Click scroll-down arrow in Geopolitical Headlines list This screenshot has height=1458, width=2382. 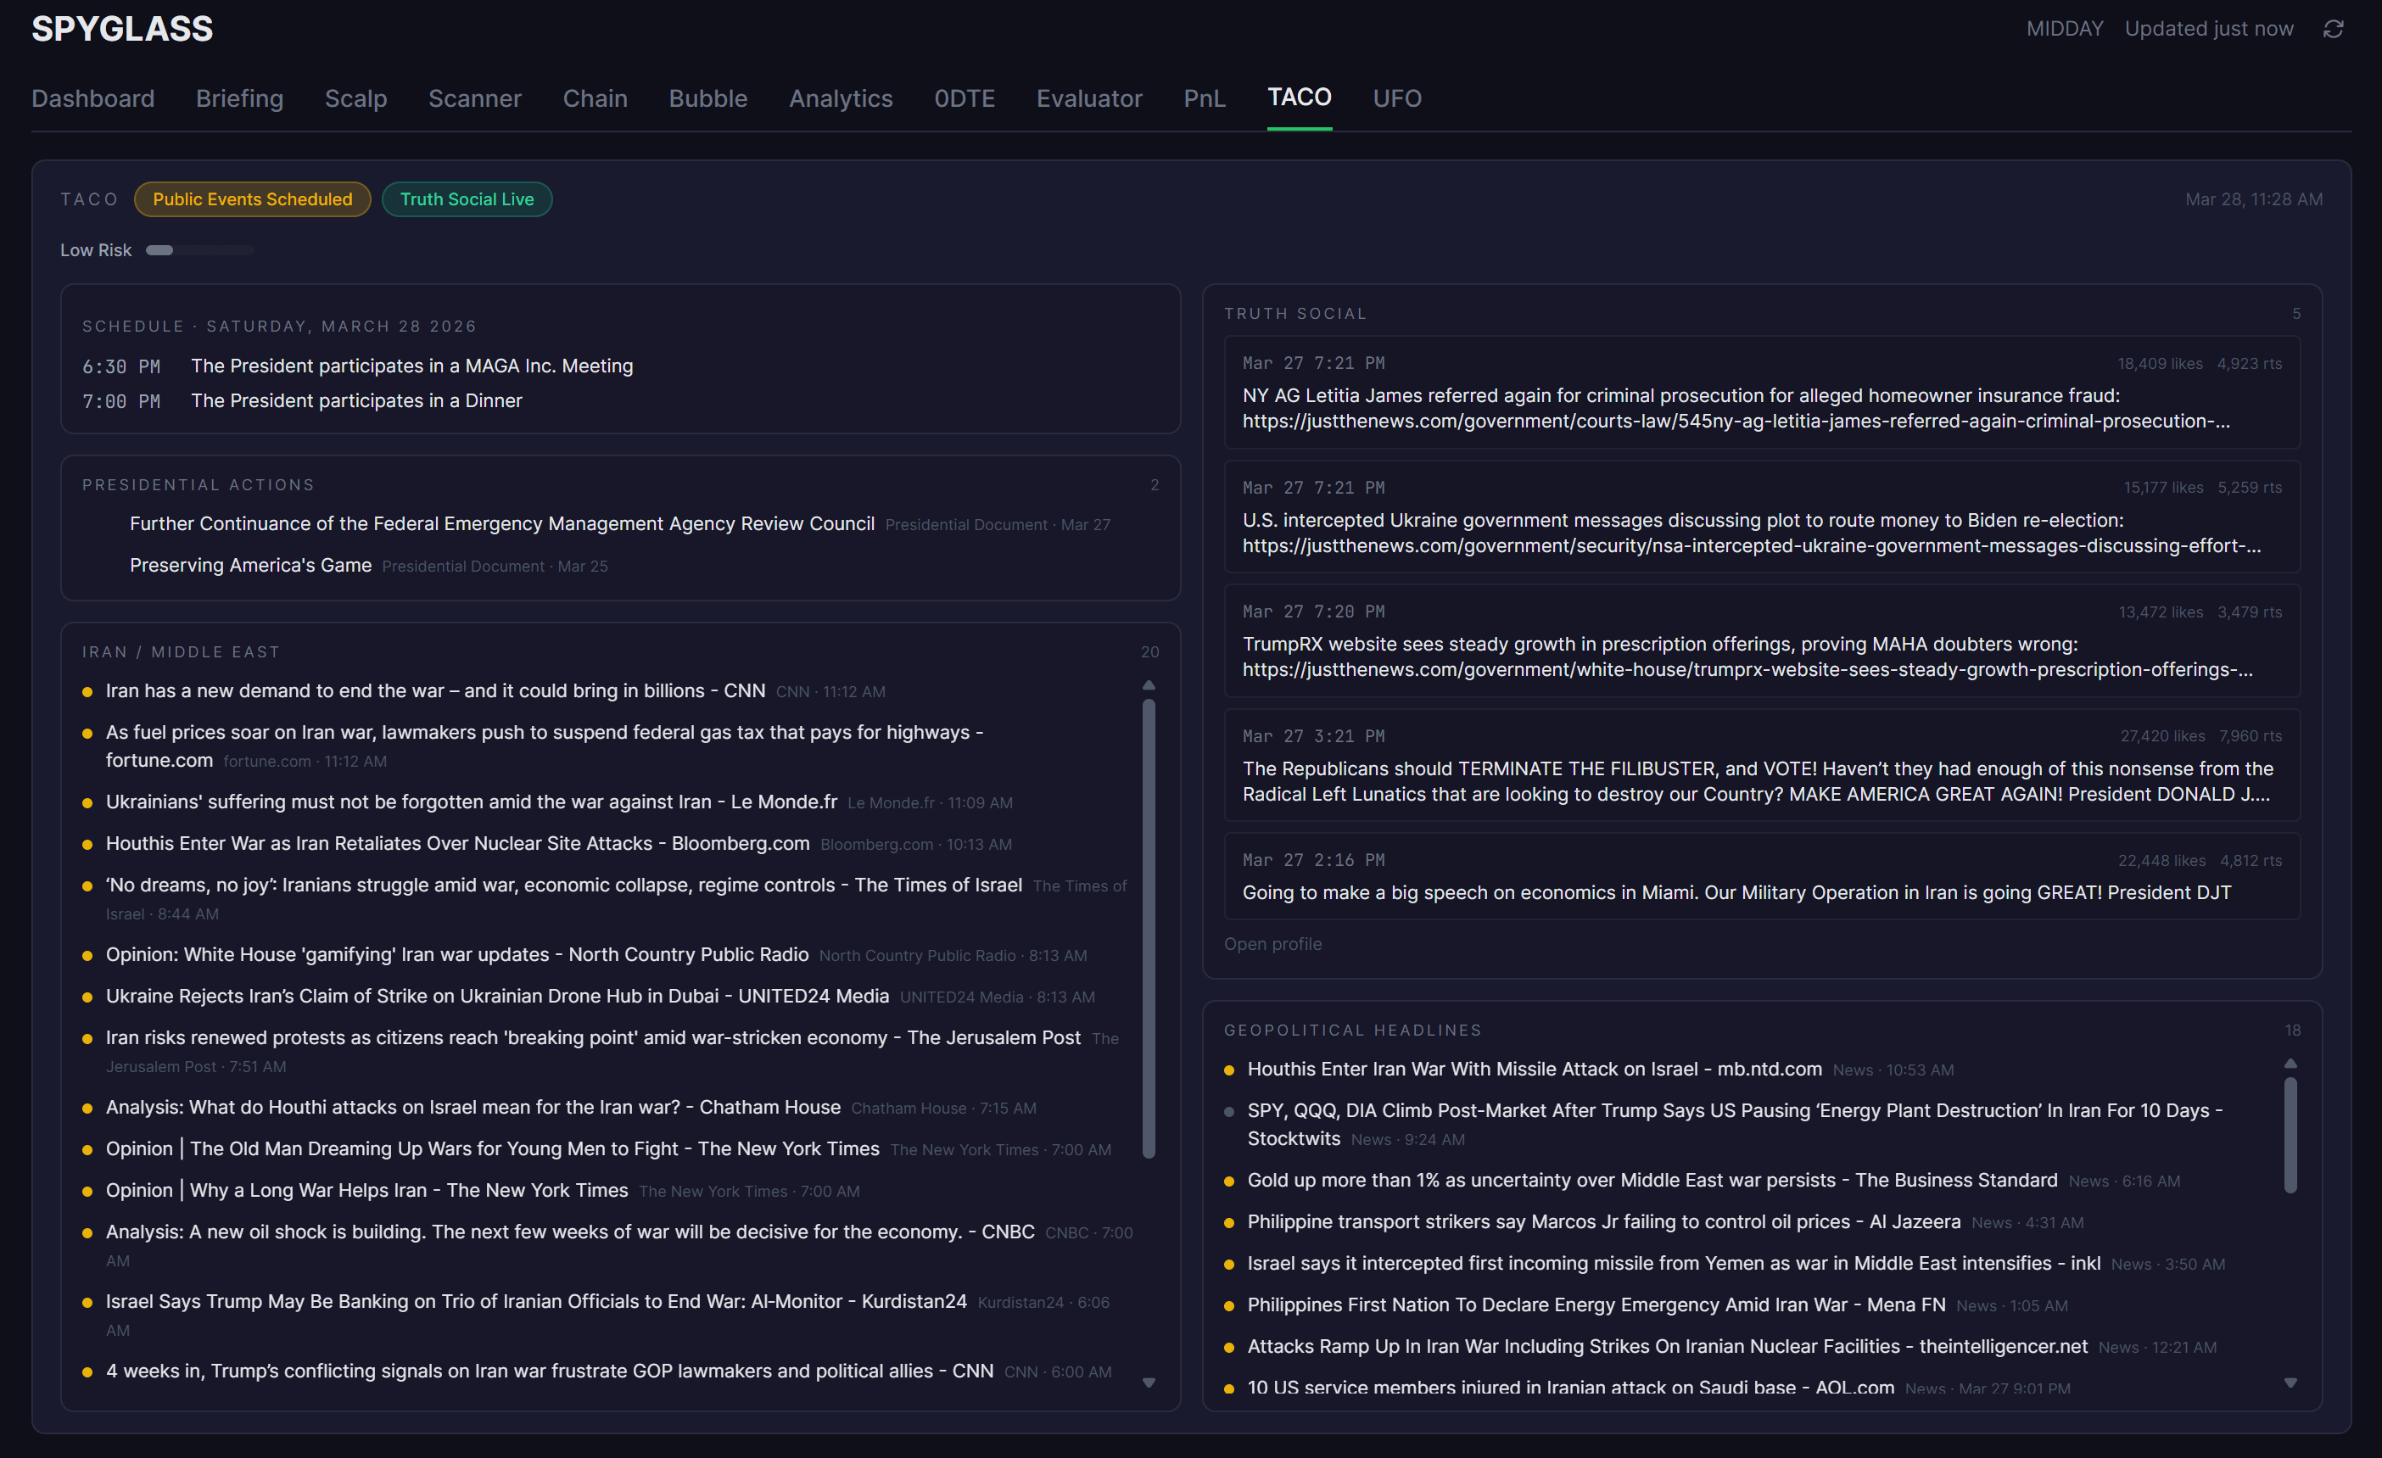(x=2290, y=1383)
